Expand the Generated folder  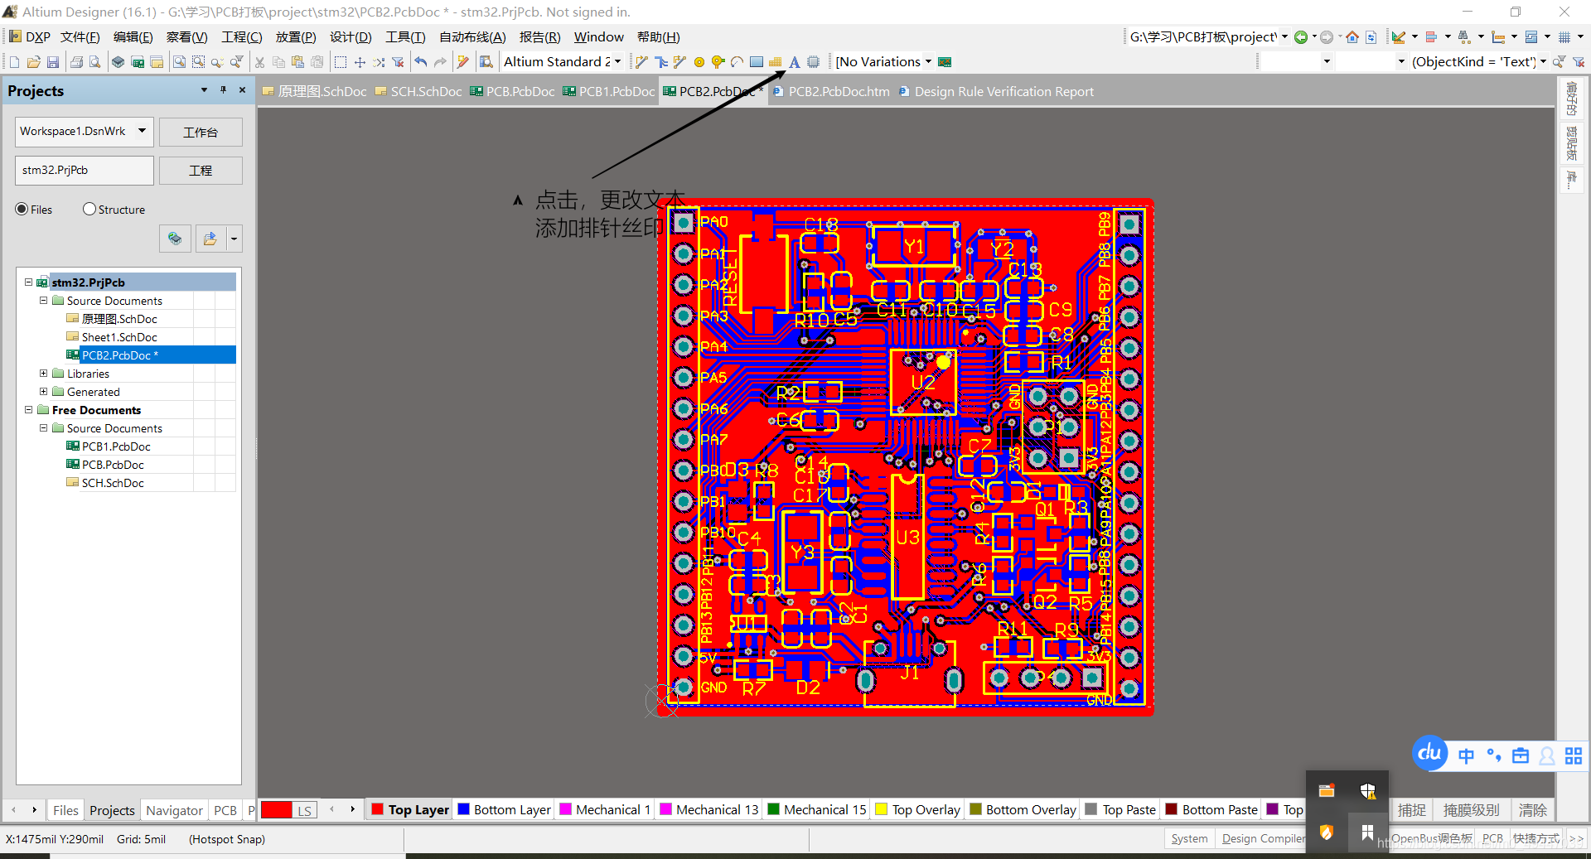tap(44, 392)
